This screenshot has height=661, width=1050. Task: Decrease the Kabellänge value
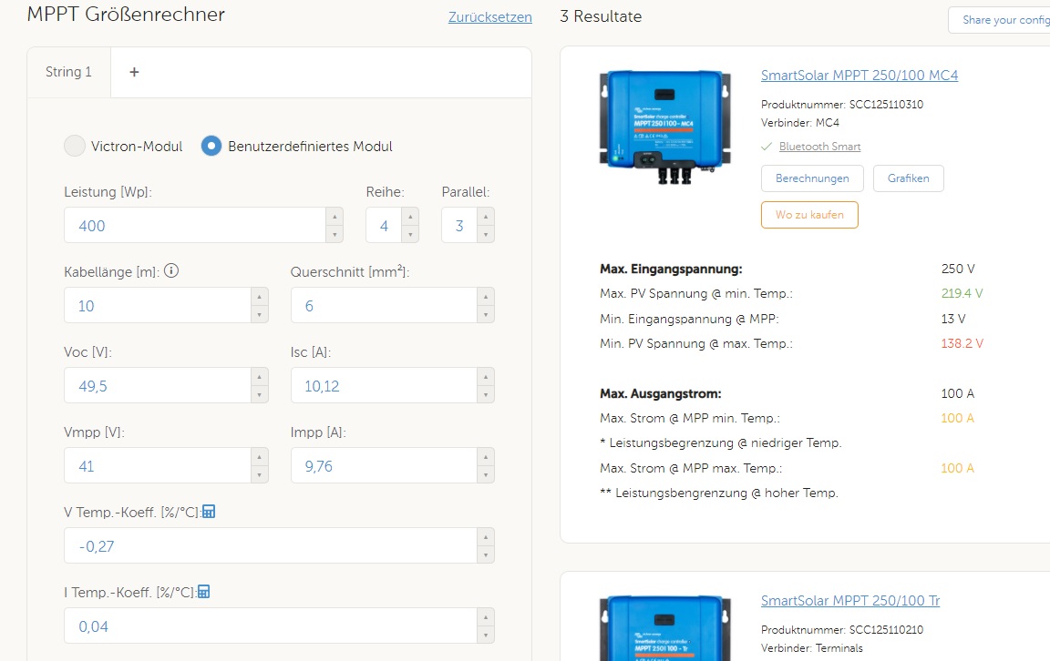tap(260, 314)
